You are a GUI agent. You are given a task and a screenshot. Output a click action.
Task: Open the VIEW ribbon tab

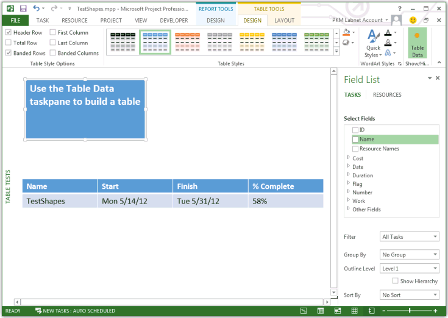tap(141, 20)
